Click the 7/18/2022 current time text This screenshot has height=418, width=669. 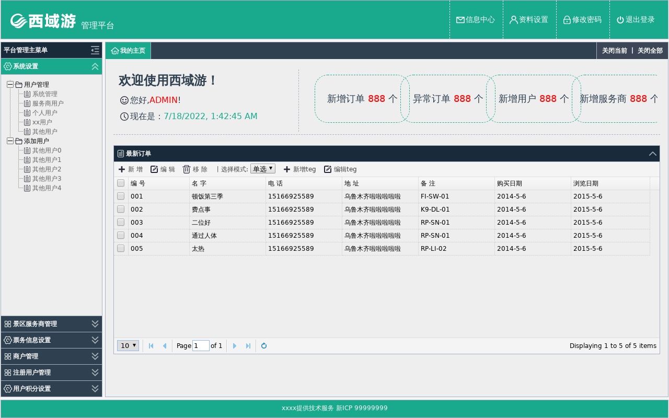point(211,116)
